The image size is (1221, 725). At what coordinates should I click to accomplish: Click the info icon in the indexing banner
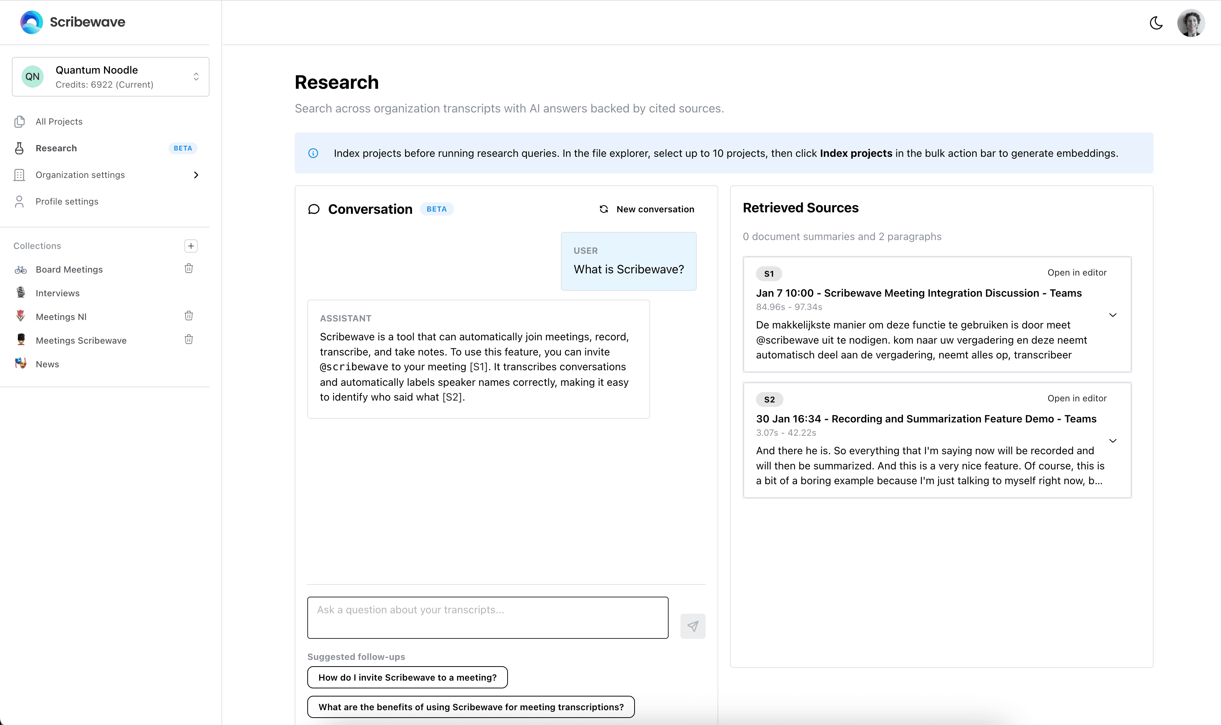coord(314,153)
